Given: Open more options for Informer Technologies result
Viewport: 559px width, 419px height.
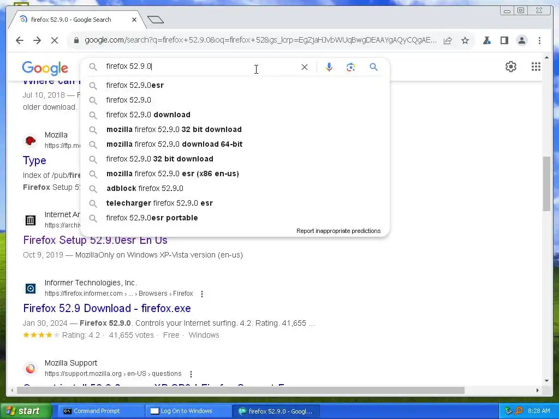Looking at the screenshot, I should 202,294.
